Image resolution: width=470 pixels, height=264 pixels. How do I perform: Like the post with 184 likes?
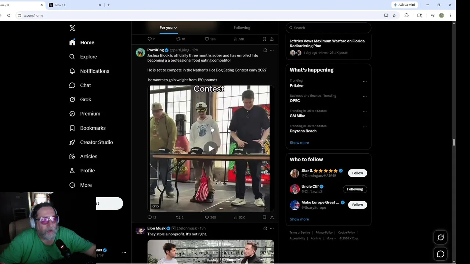(210, 39)
